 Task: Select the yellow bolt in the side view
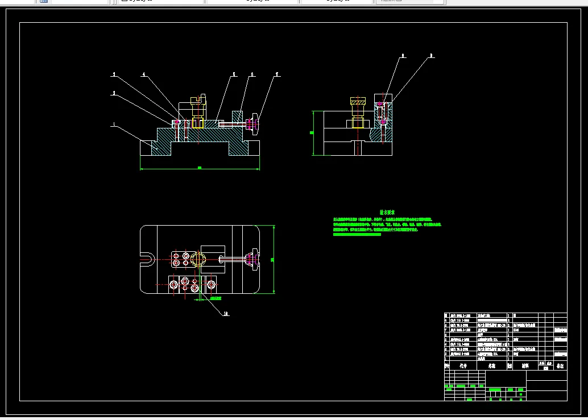click(358, 113)
